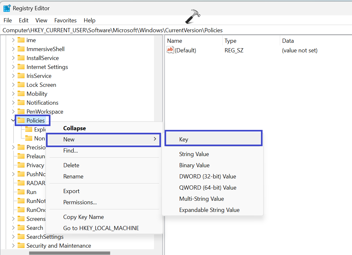Click Permissions... in the context menu
Viewport: 352px width, 255px height.
pos(80,202)
